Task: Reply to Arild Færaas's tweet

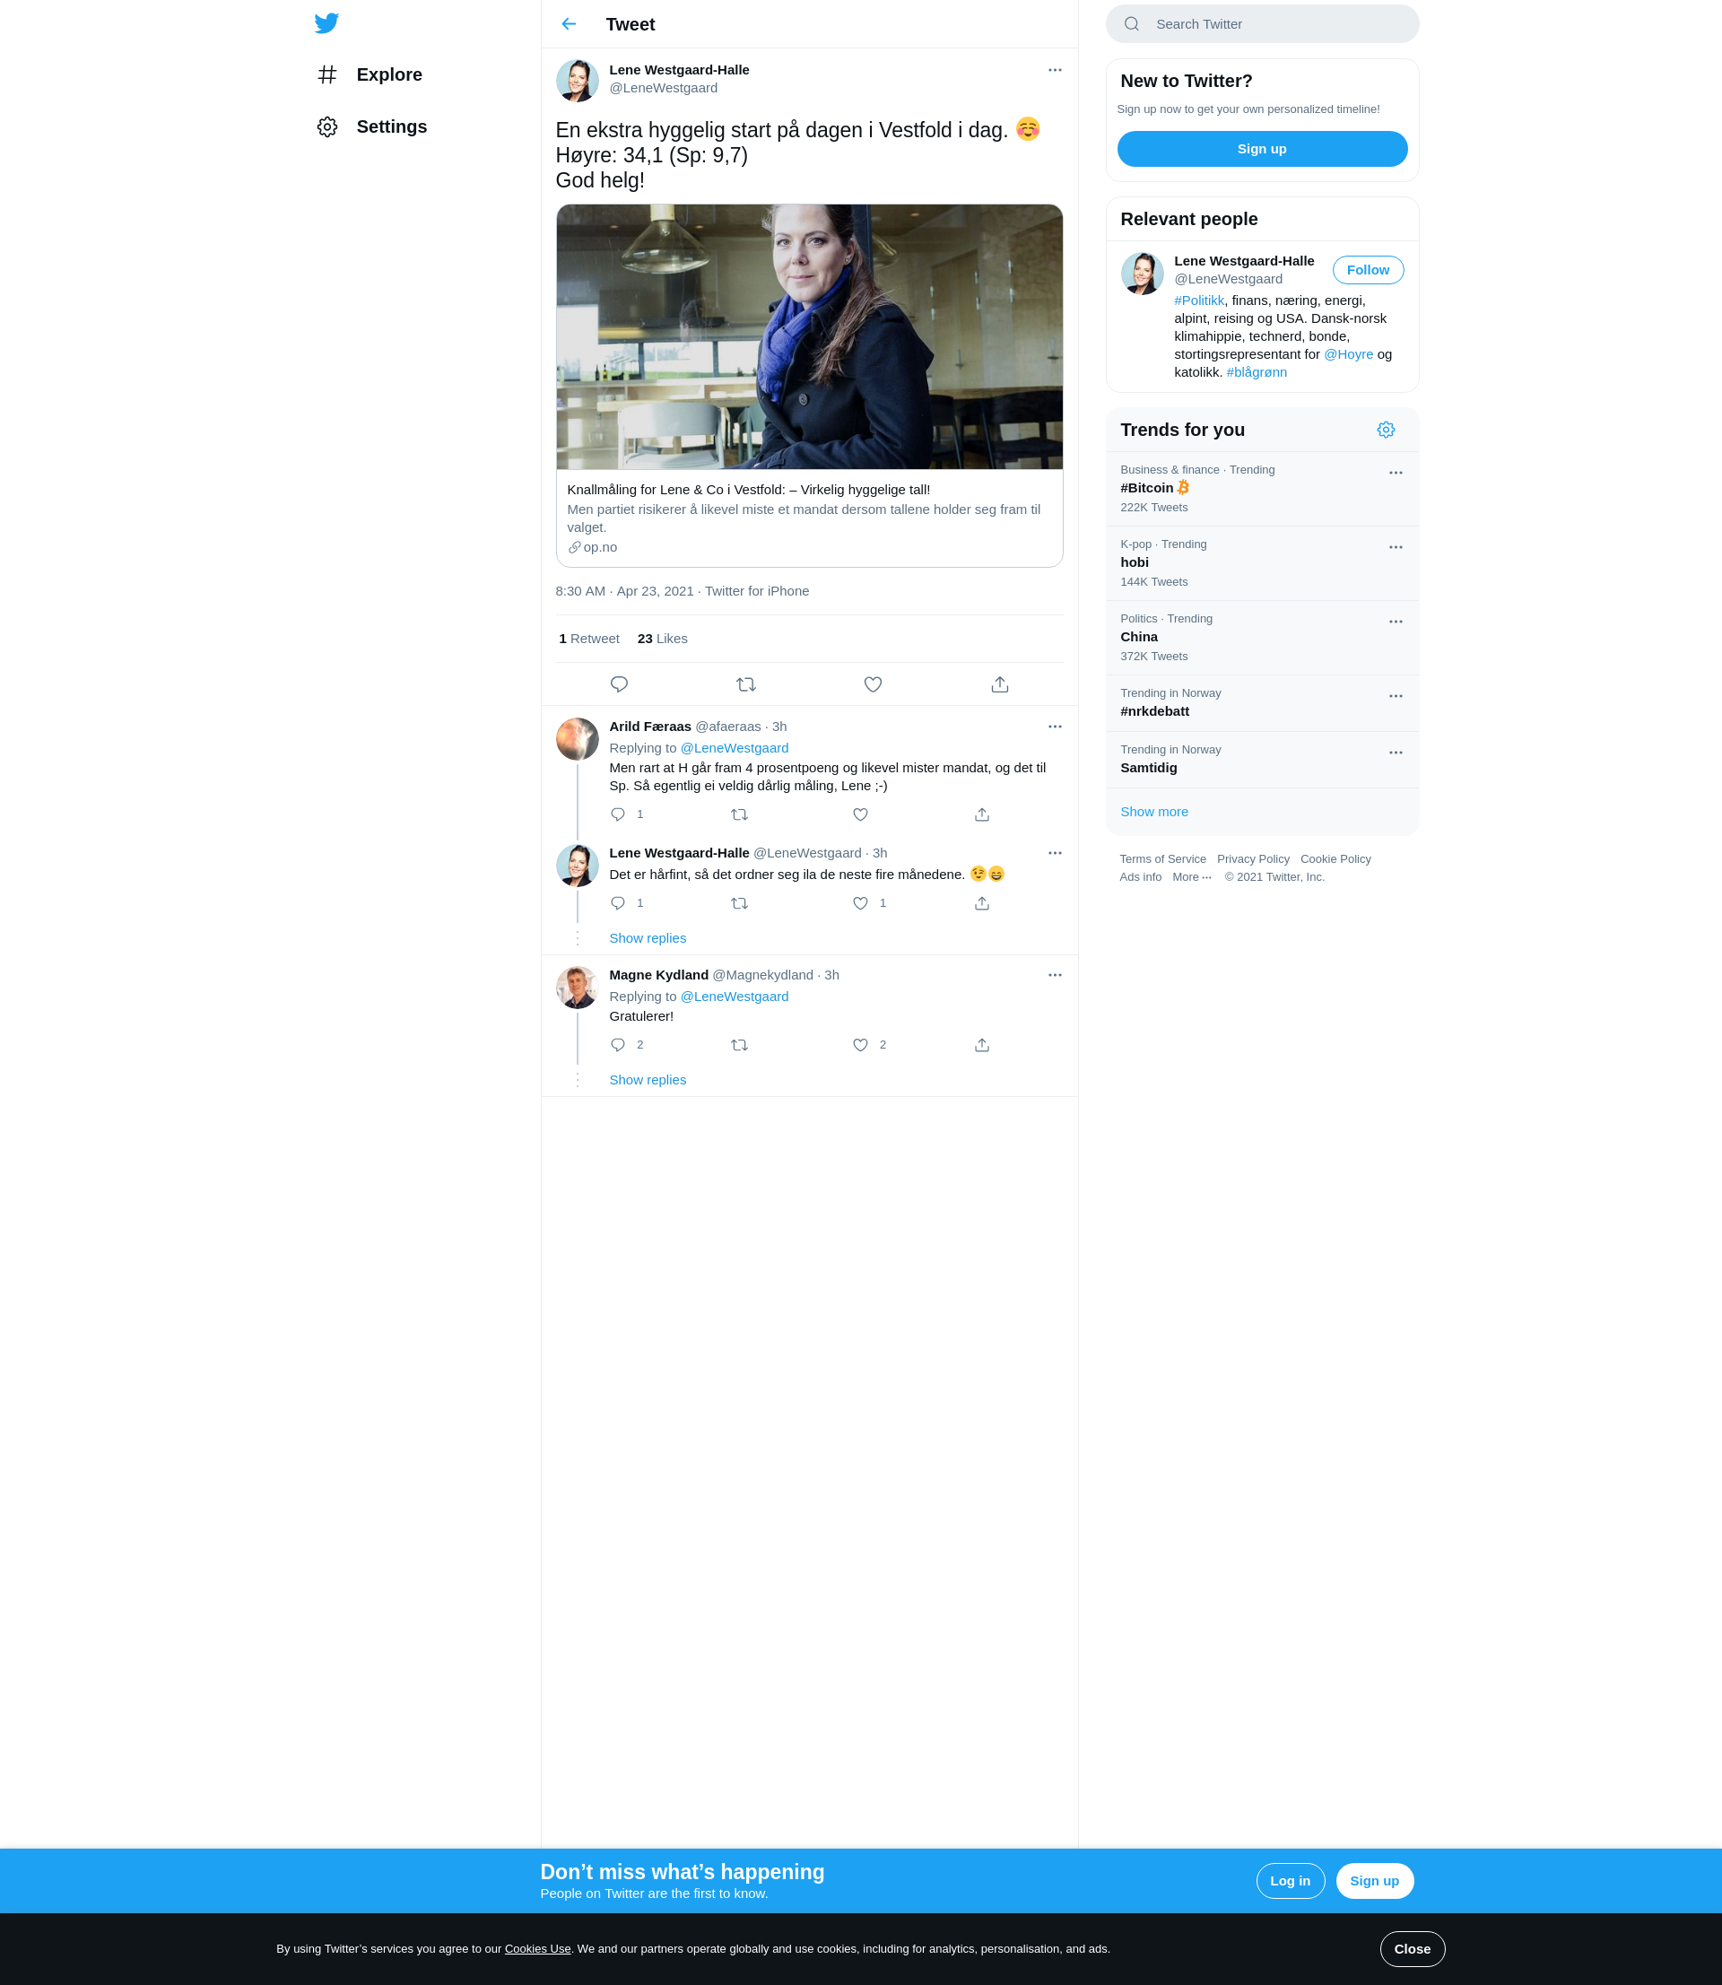Action: click(x=618, y=814)
